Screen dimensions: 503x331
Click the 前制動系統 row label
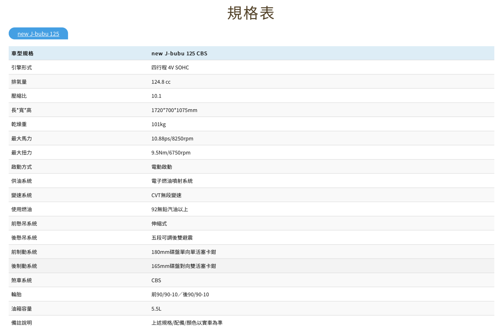pos(24,252)
